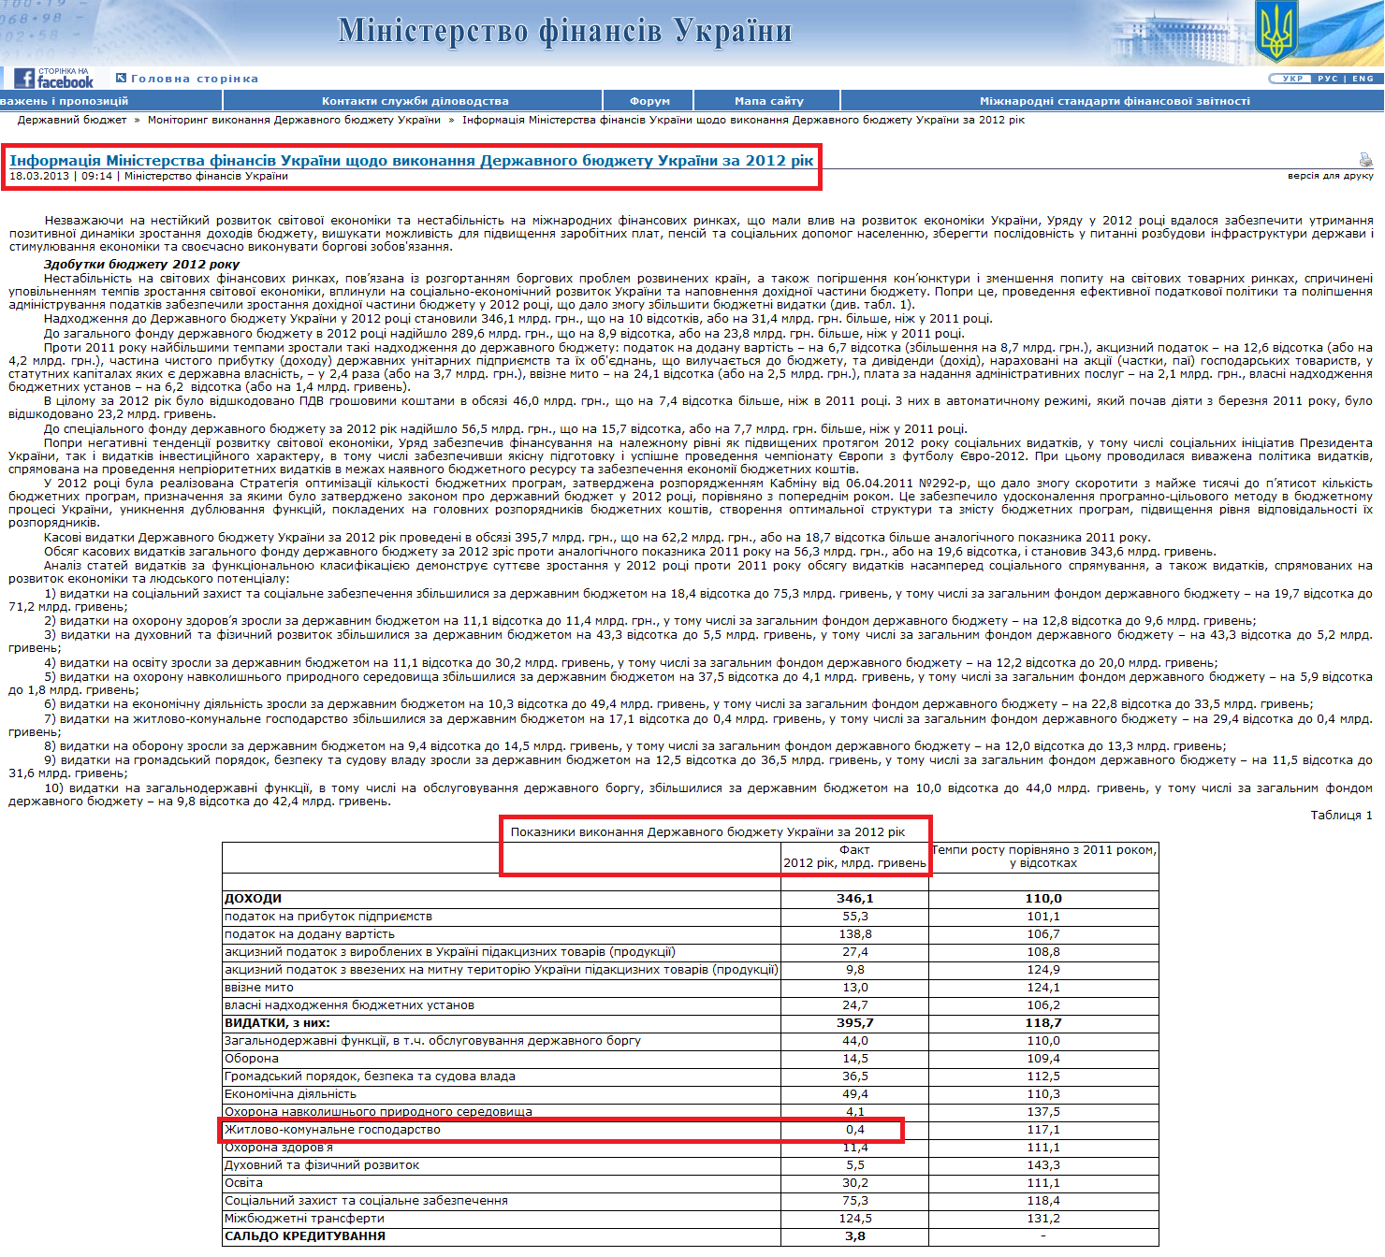
Task: Click the value 138,8 in the table
Action: pyautogui.click(x=854, y=934)
